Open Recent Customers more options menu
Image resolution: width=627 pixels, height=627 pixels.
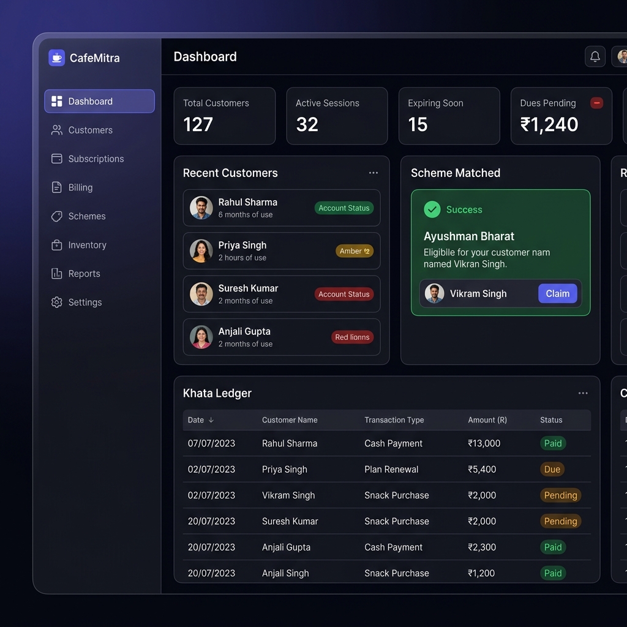[x=373, y=173]
